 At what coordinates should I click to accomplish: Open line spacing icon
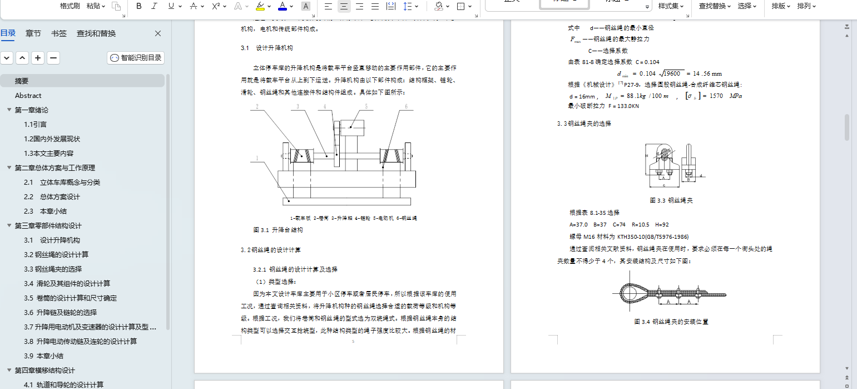(x=408, y=6)
